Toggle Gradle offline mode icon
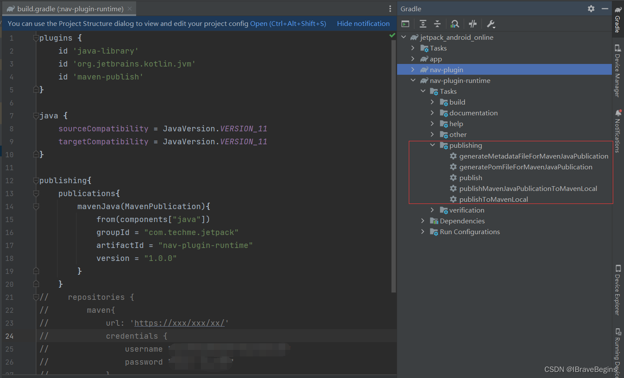624x378 pixels. 473,24
